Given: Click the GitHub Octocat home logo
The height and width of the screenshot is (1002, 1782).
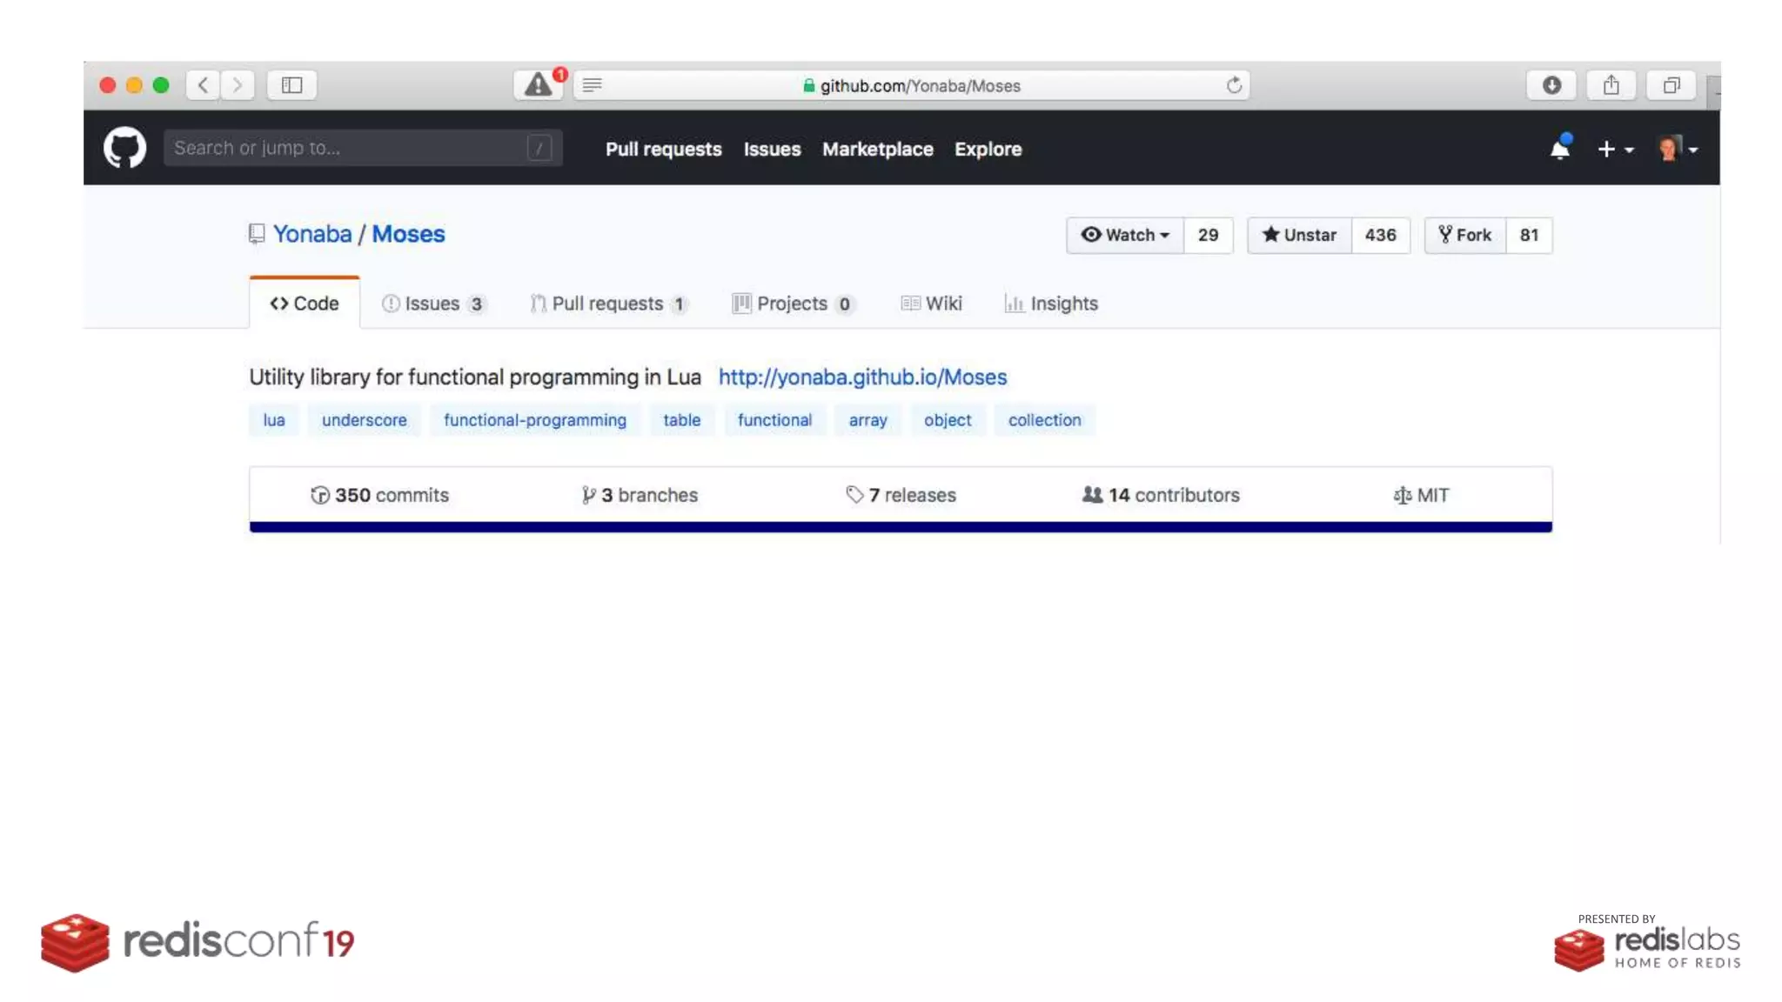Looking at the screenshot, I should 124,148.
